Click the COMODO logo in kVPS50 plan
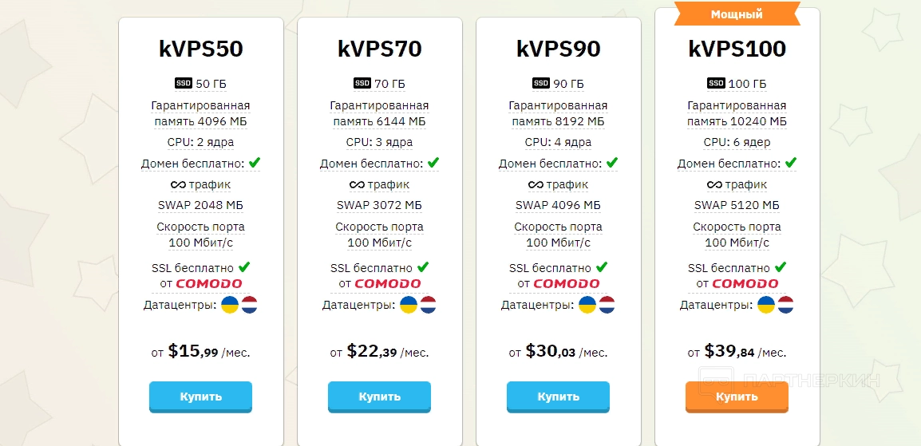Viewport: 921px width, 446px height. pos(209,283)
